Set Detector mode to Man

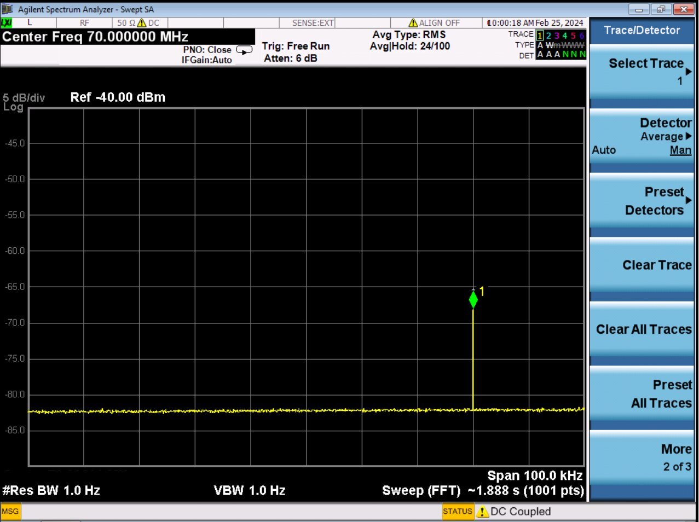(x=680, y=150)
